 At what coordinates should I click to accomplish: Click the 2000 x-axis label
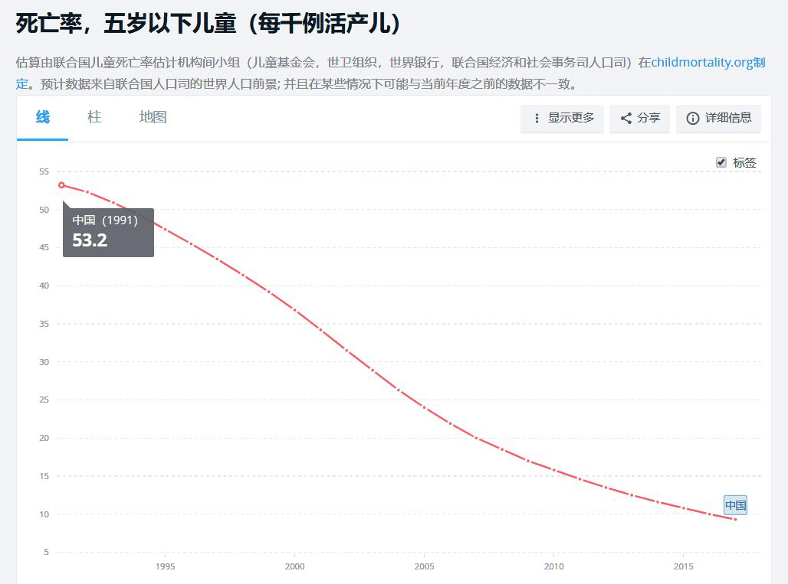(x=294, y=566)
